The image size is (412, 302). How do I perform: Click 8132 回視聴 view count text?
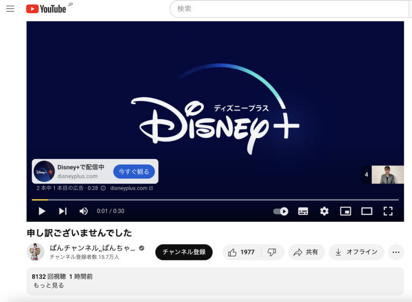point(49,277)
